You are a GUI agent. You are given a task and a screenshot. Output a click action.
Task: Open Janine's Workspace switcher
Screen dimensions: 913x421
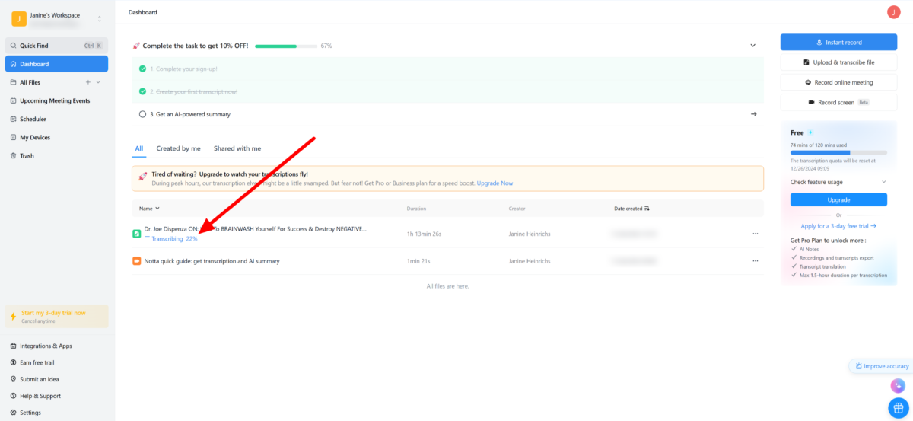(x=57, y=18)
